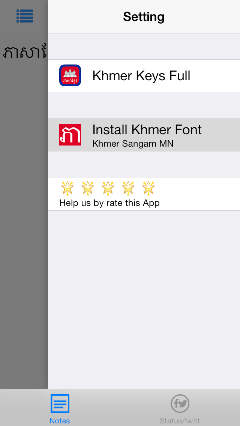Viewport: 240px width, 426px height.
Task: Select the Khmer Keys Full text
Action: point(141,76)
